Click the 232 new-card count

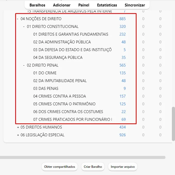(x=123, y=34)
